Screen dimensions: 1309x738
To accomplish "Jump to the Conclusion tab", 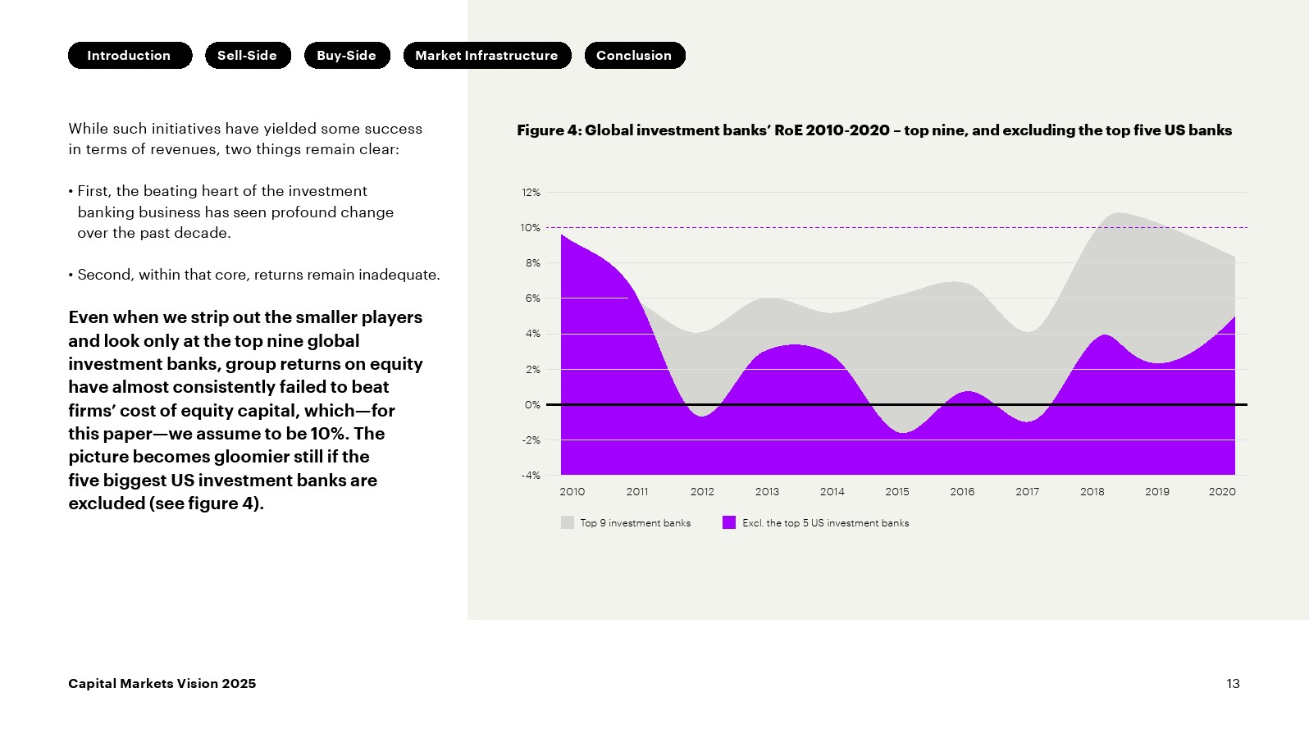I will (x=635, y=56).
